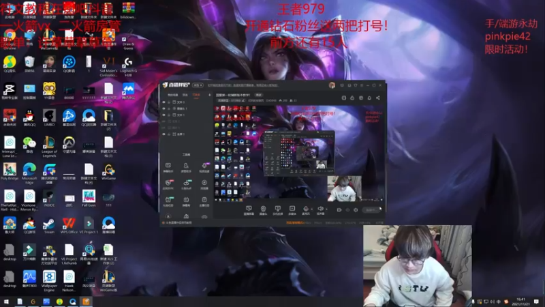Toggle visibility of the 文本 1 layer
Screen dimensions: 545x307
[163, 115]
